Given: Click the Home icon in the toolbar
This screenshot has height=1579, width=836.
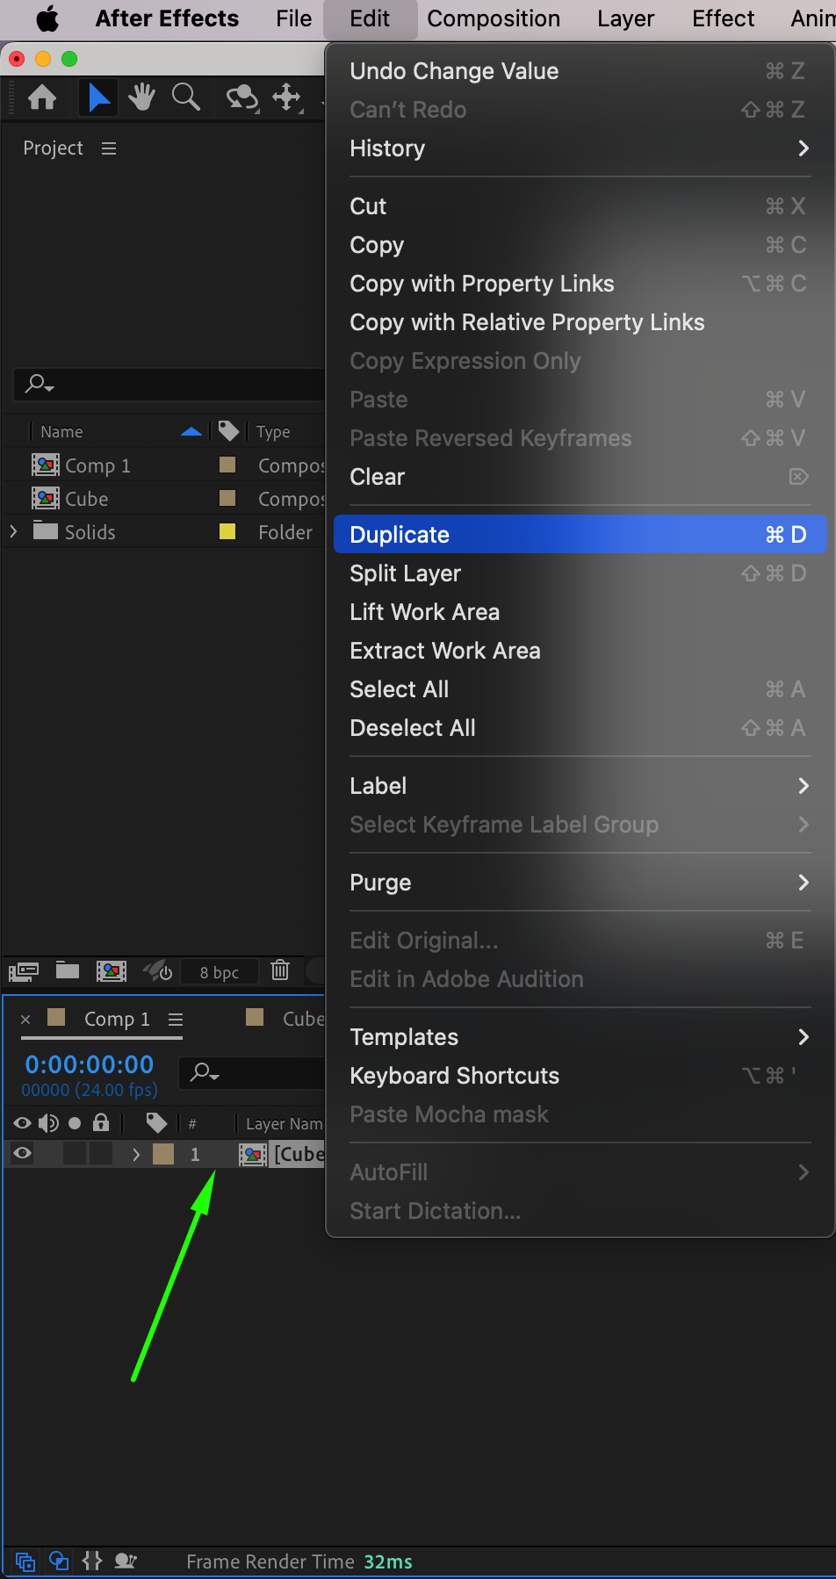Looking at the screenshot, I should pos(42,97).
